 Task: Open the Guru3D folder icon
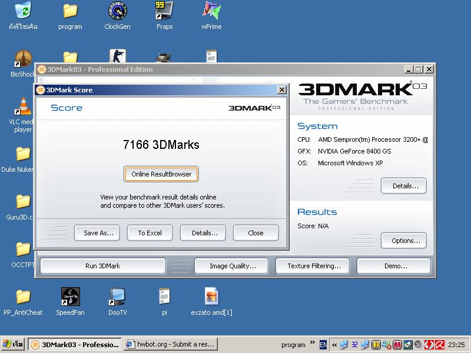(23, 201)
